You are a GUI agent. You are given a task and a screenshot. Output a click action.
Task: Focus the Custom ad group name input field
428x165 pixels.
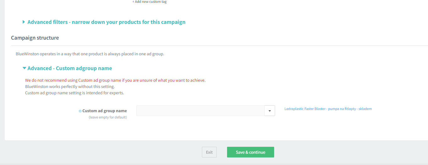pos(200,111)
